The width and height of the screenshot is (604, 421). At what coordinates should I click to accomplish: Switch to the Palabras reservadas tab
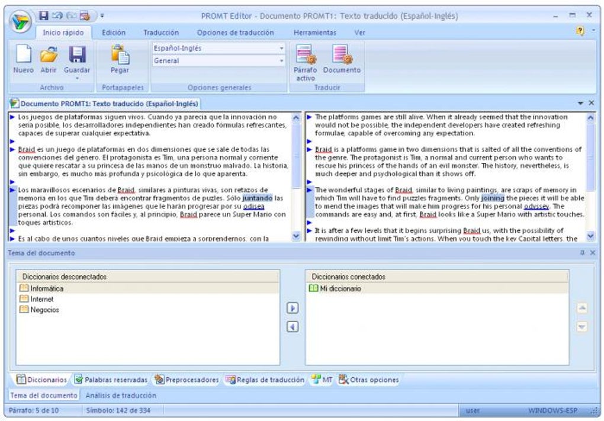tap(110, 380)
